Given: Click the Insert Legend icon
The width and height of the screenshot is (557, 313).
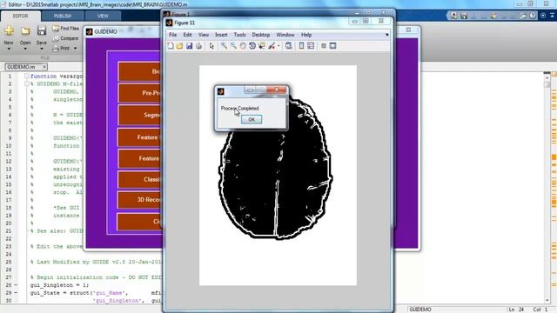Looking at the screenshot, I should point(311,46).
